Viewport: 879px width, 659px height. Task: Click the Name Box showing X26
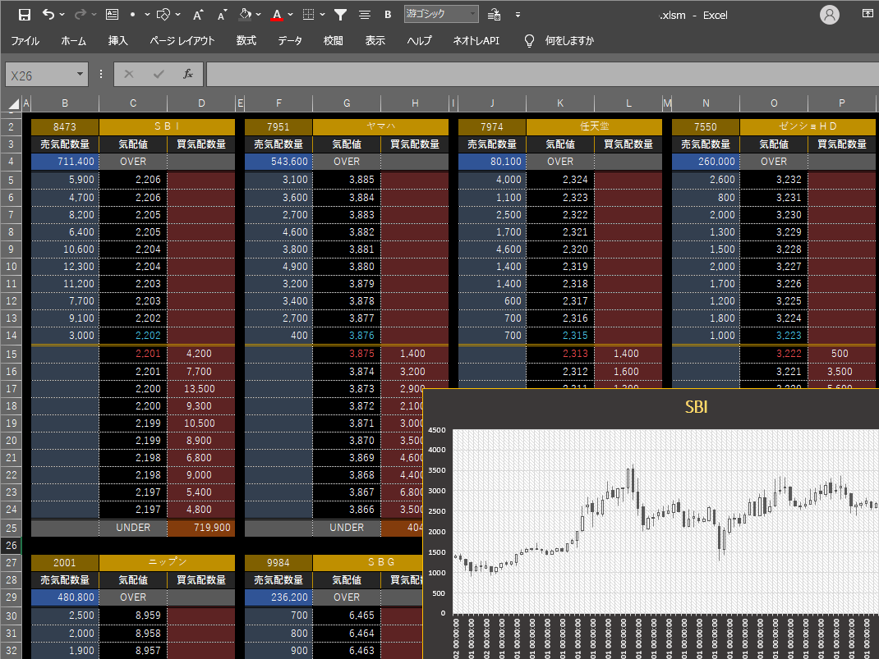pos(39,75)
